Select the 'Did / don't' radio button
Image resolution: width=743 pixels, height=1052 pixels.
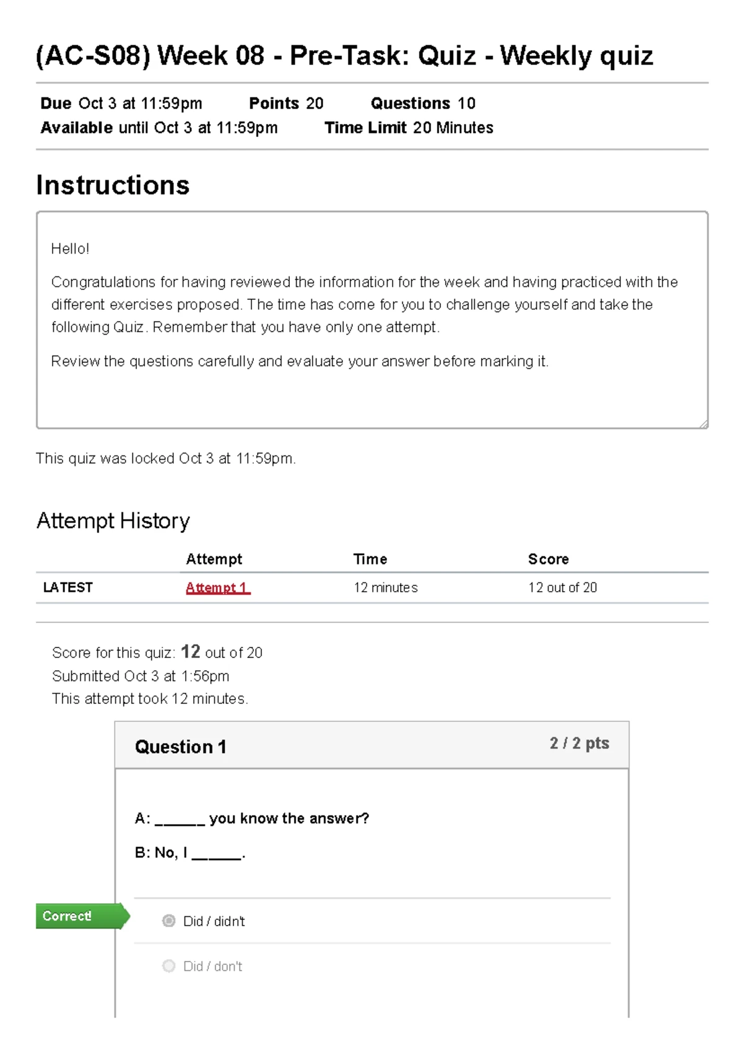(168, 966)
